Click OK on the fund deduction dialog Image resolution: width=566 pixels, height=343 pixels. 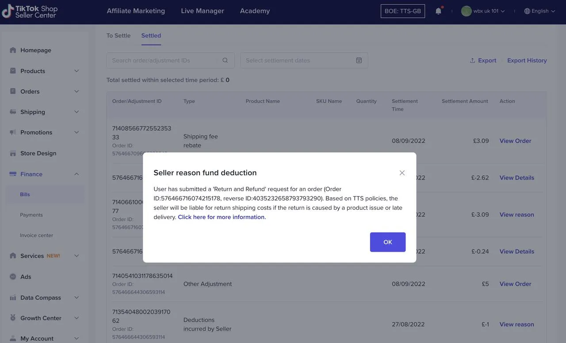(388, 241)
